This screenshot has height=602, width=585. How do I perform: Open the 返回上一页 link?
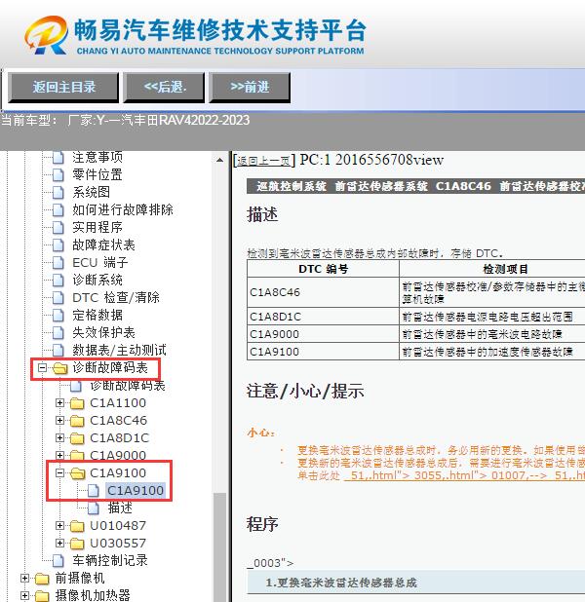click(x=263, y=161)
